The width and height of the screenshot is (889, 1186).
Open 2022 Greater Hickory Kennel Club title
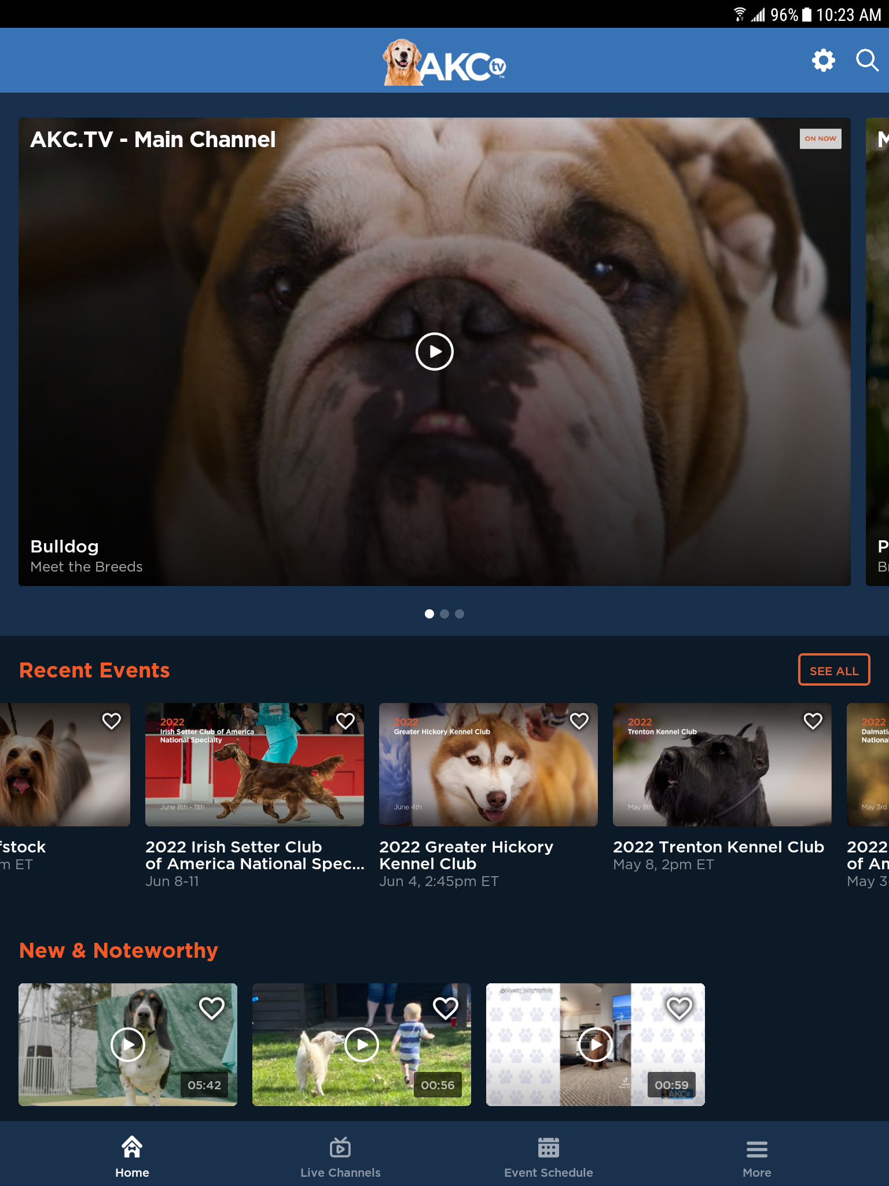[x=466, y=855]
